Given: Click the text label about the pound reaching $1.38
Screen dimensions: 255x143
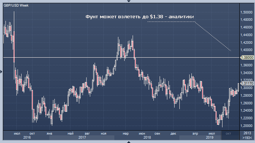Looking at the screenshot, I should (x=140, y=16).
